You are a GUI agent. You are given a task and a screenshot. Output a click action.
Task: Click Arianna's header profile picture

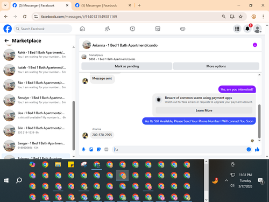coord(87,45)
